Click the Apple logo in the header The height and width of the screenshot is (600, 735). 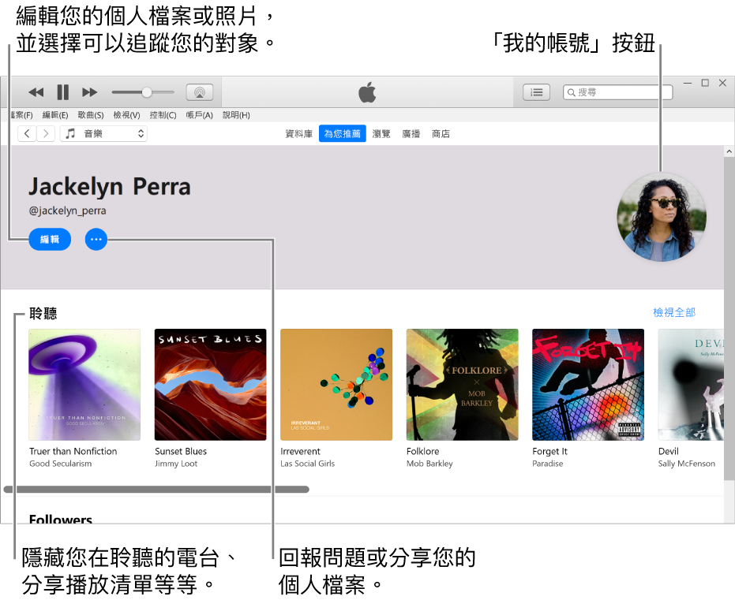coord(367,91)
